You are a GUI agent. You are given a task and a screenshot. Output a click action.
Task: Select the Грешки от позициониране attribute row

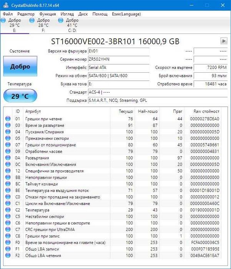click(112, 145)
